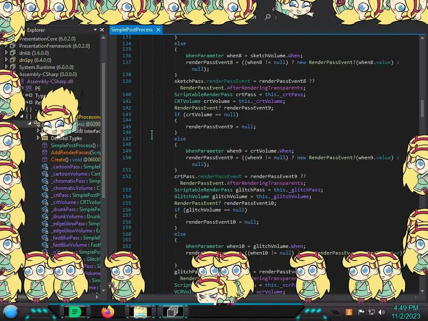Image resolution: width=428 pixels, height=321 pixels.
Task: Launch Firefox from the taskbar
Action: (108, 312)
